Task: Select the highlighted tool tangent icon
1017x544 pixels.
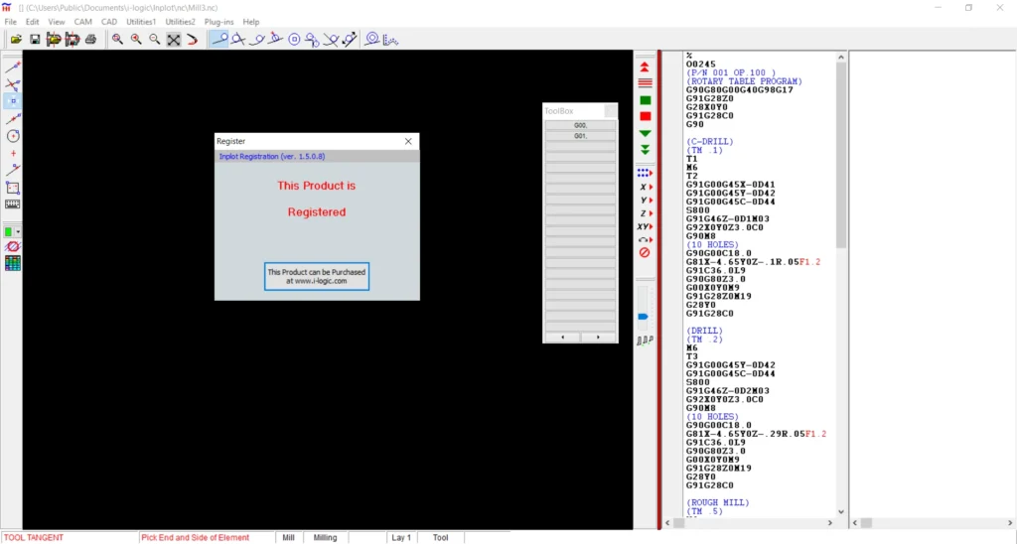Action: 219,40
